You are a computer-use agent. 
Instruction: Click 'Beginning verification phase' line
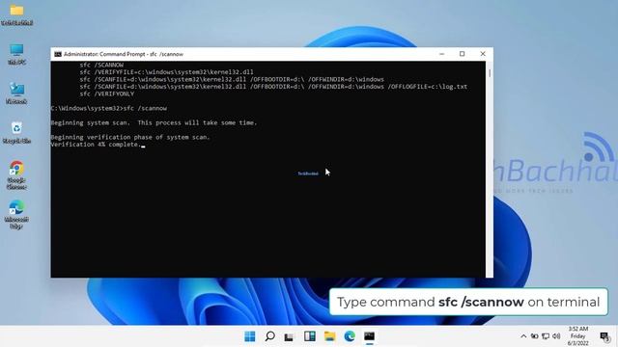pyautogui.click(x=130, y=137)
